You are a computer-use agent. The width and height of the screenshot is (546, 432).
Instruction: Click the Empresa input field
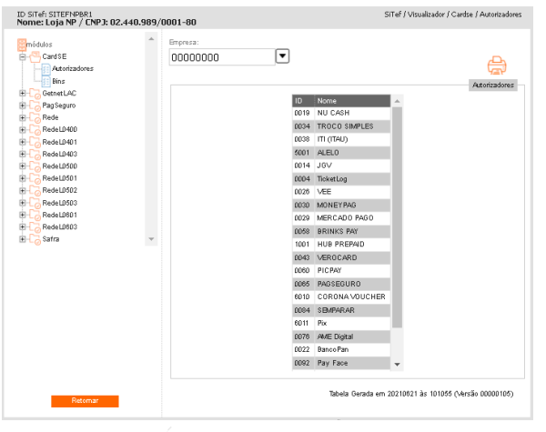(221, 56)
